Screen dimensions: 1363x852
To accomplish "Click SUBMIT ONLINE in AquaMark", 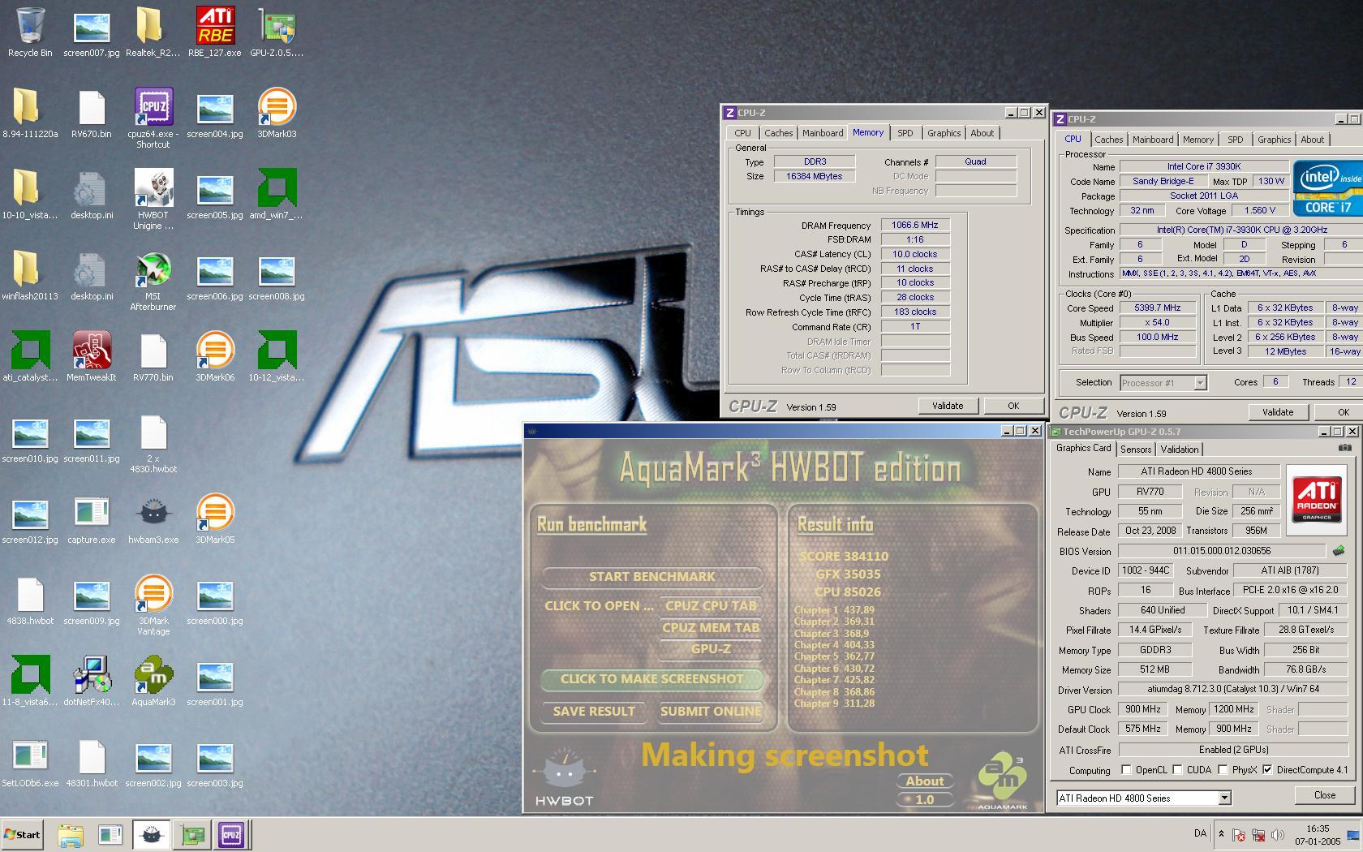I will tap(711, 712).
